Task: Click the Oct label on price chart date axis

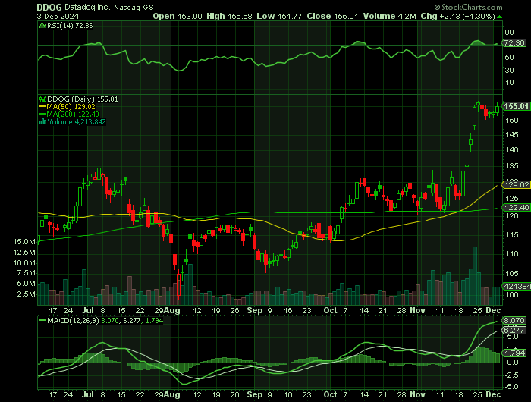Action: coord(330,310)
